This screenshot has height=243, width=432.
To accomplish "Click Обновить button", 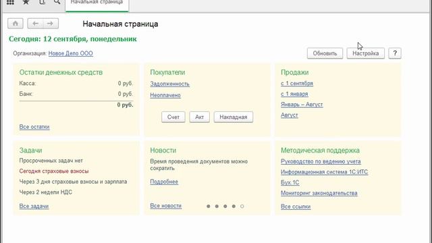I will click(325, 53).
